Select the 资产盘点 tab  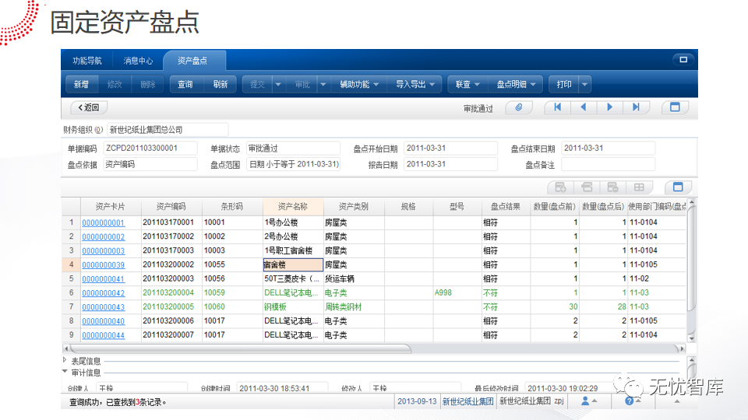click(x=192, y=61)
